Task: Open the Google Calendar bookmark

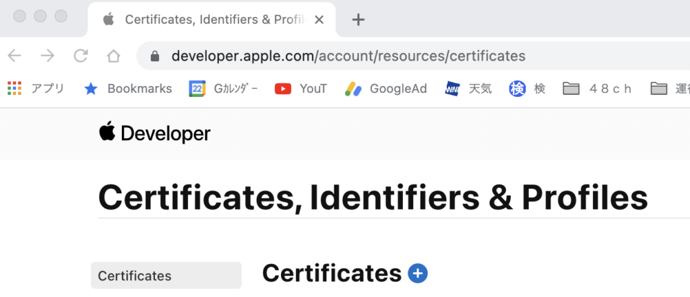Action: [224, 88]
